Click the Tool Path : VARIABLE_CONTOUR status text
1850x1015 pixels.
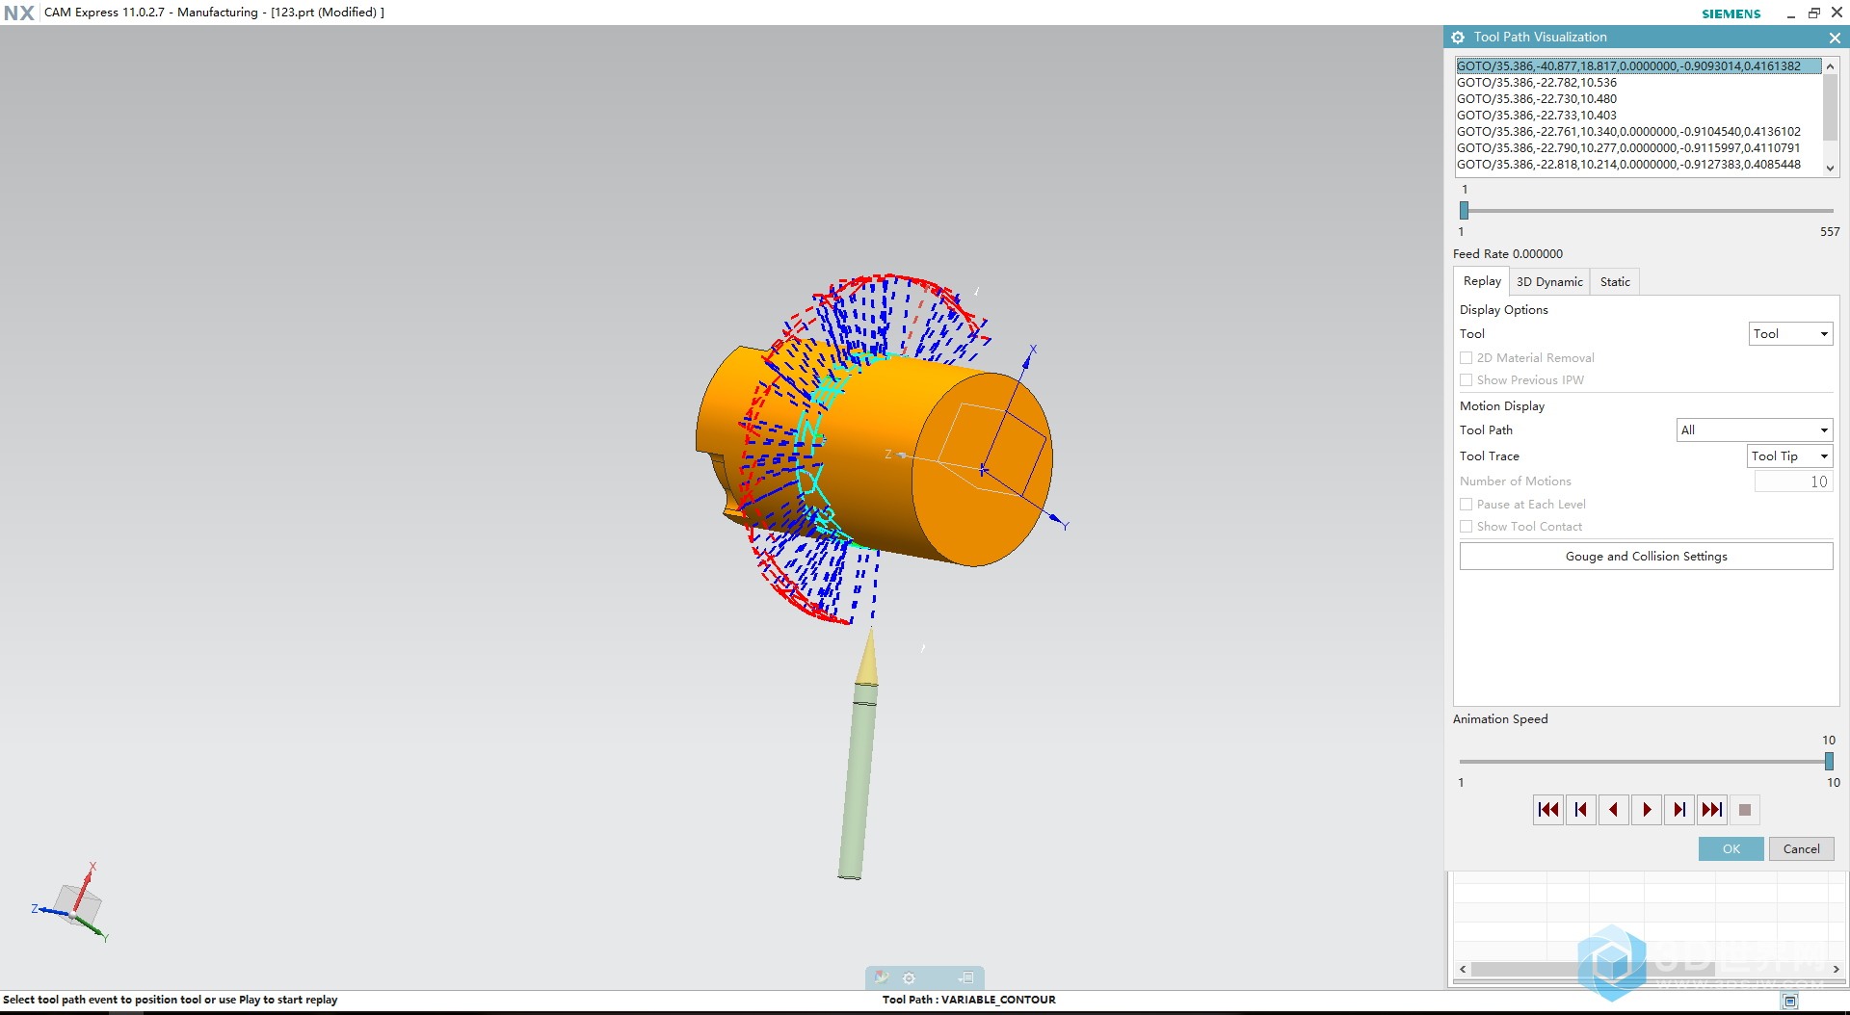point(968,1000)
